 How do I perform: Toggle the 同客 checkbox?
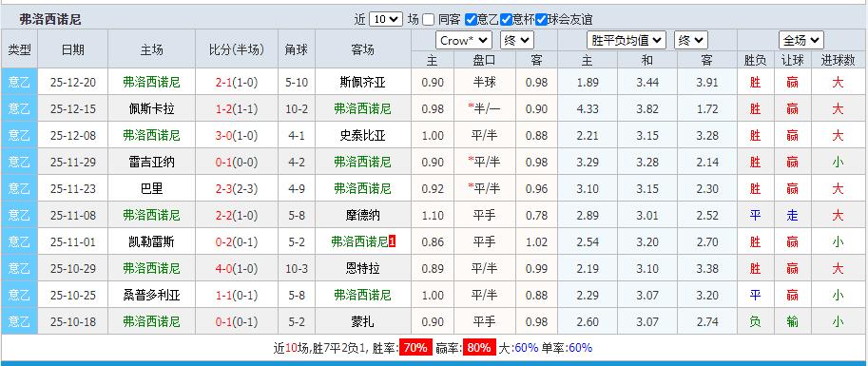click(429, 19)
